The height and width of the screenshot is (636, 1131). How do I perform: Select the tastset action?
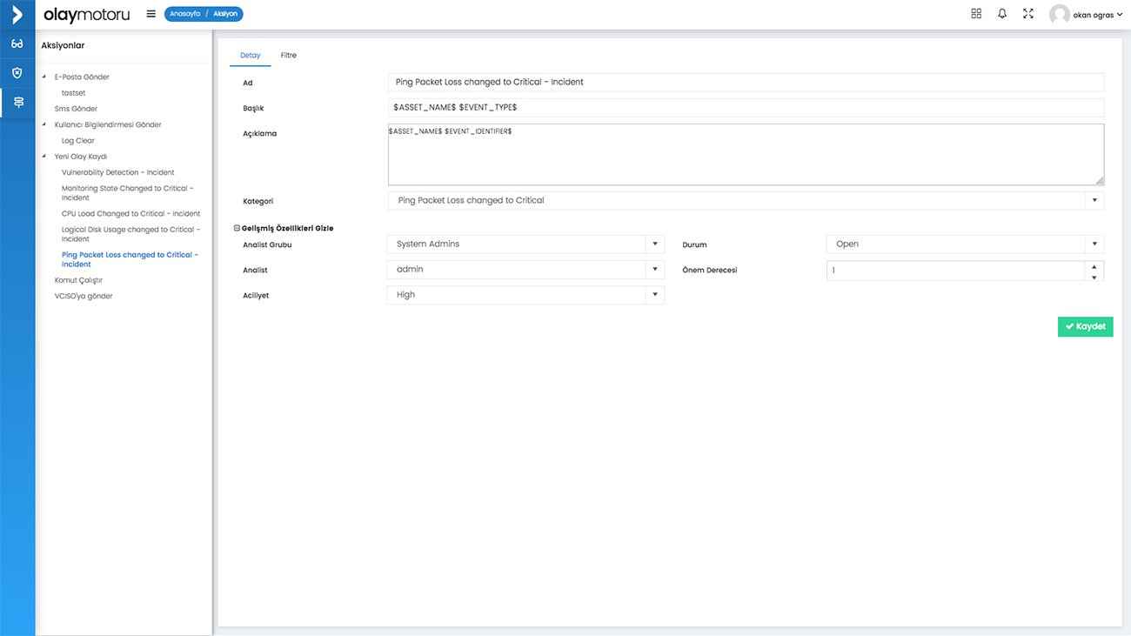(74, 93)
